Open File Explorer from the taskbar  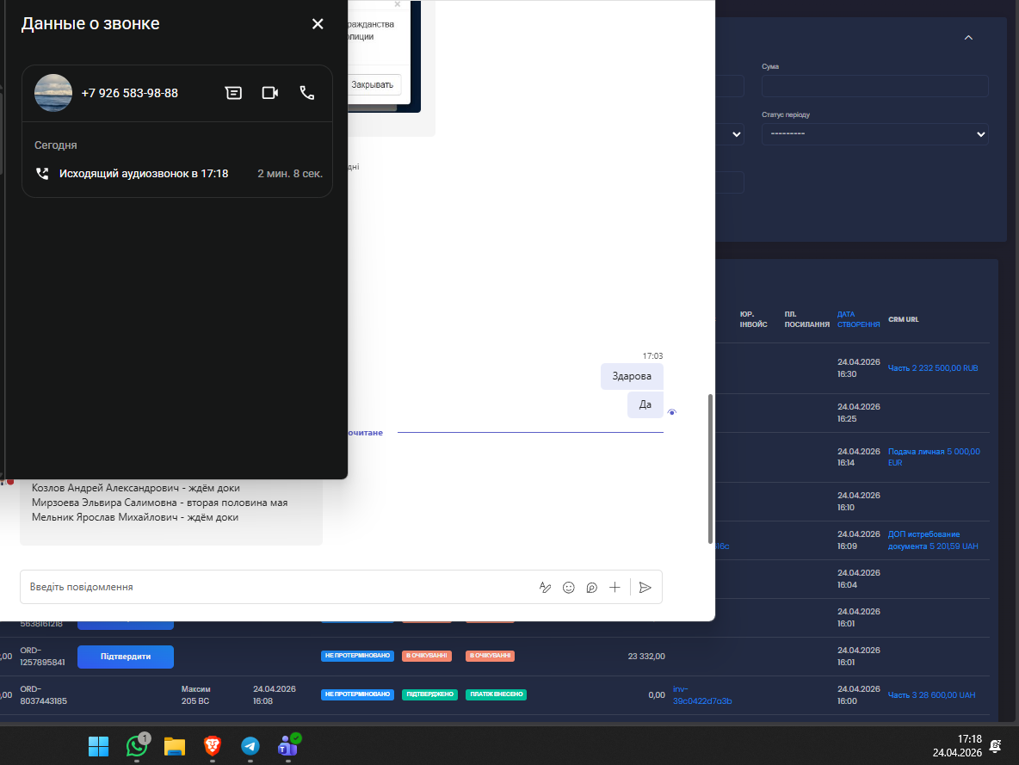click(x=174, y=746)
